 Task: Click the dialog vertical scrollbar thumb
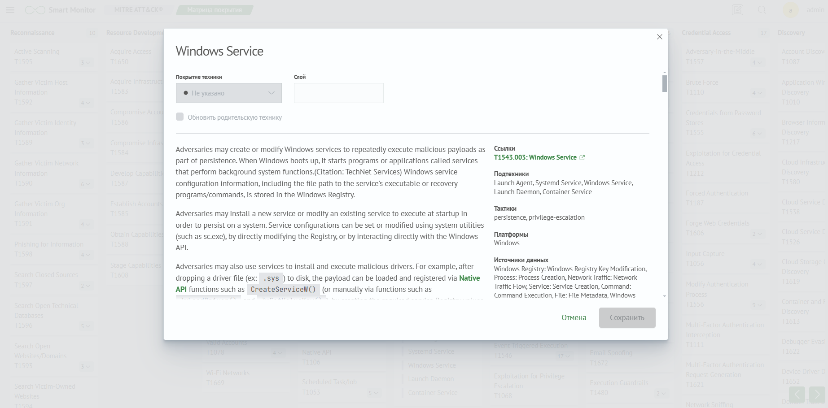(x=664, y=83)
